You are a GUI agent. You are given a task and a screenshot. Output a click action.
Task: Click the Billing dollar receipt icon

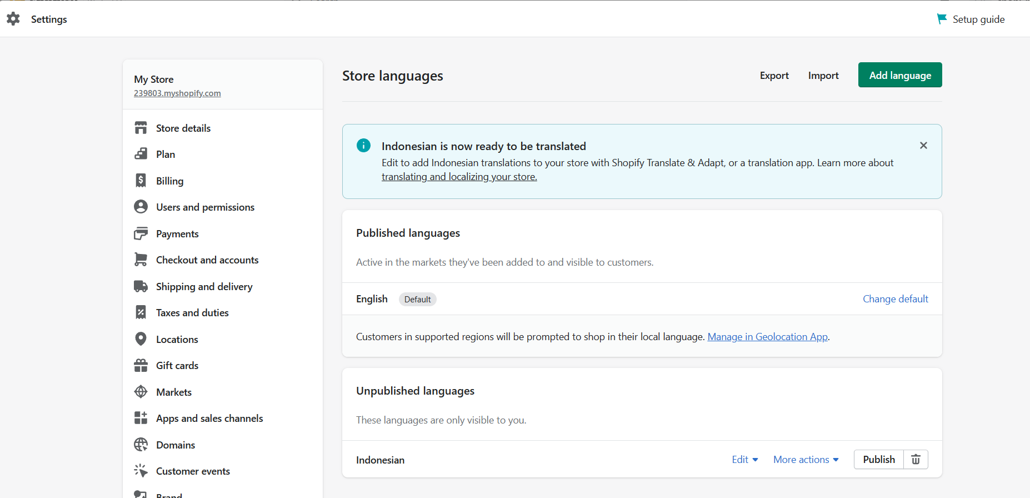point(141,181)
